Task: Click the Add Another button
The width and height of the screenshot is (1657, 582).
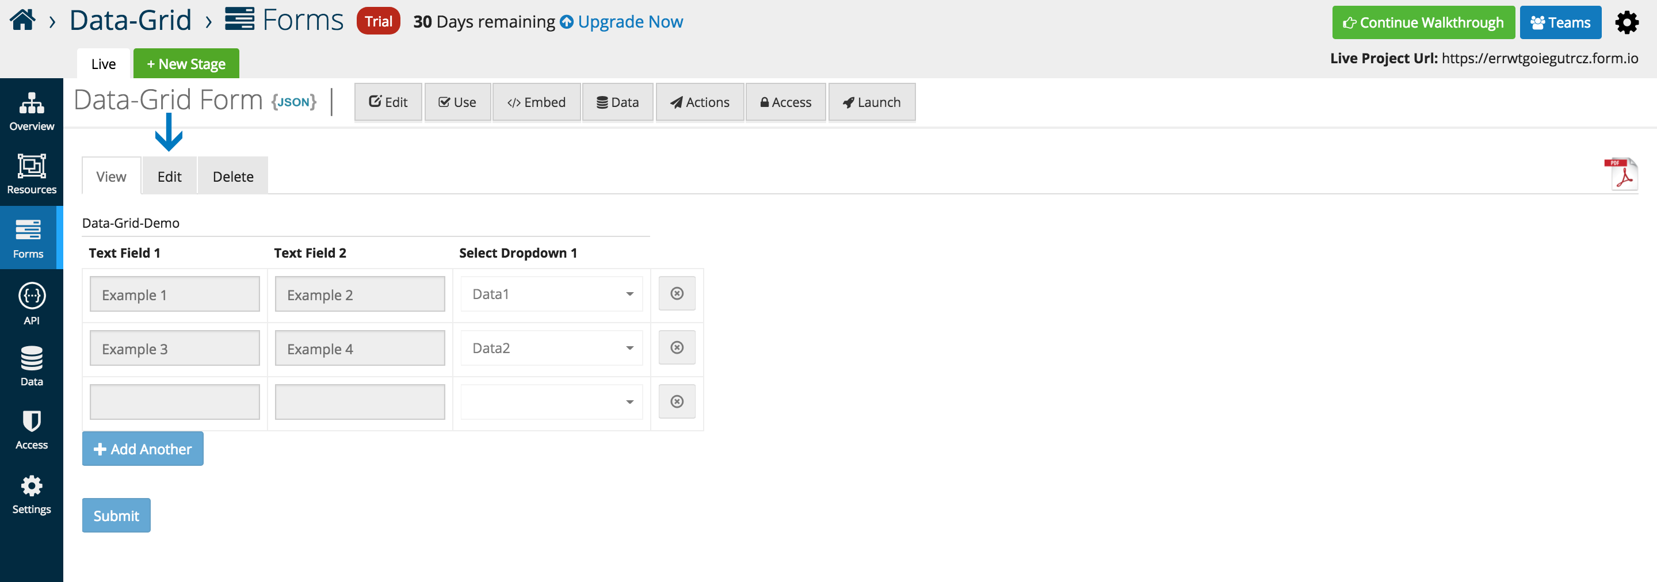Action: point(143,449)
